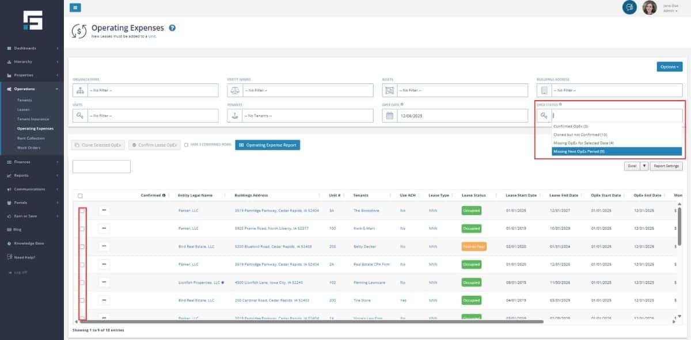Check the select-all checkbox in table header
This screenshot has width=691, height=340.
click(x=80, y=196)
